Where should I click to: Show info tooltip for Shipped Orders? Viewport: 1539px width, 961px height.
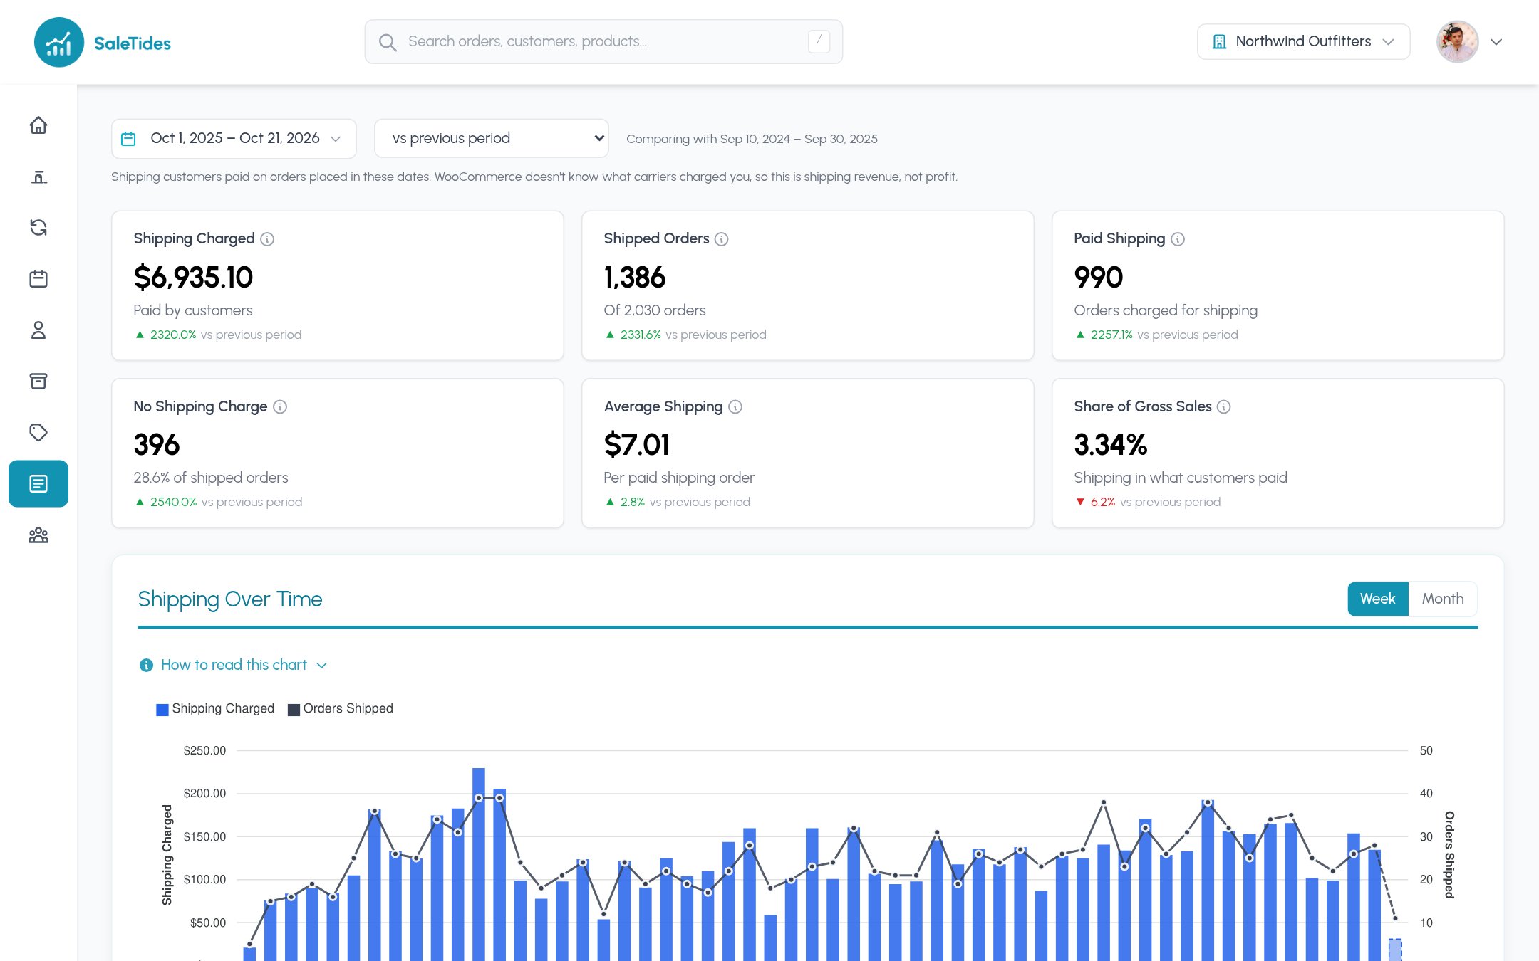click(x=722, y=239)
